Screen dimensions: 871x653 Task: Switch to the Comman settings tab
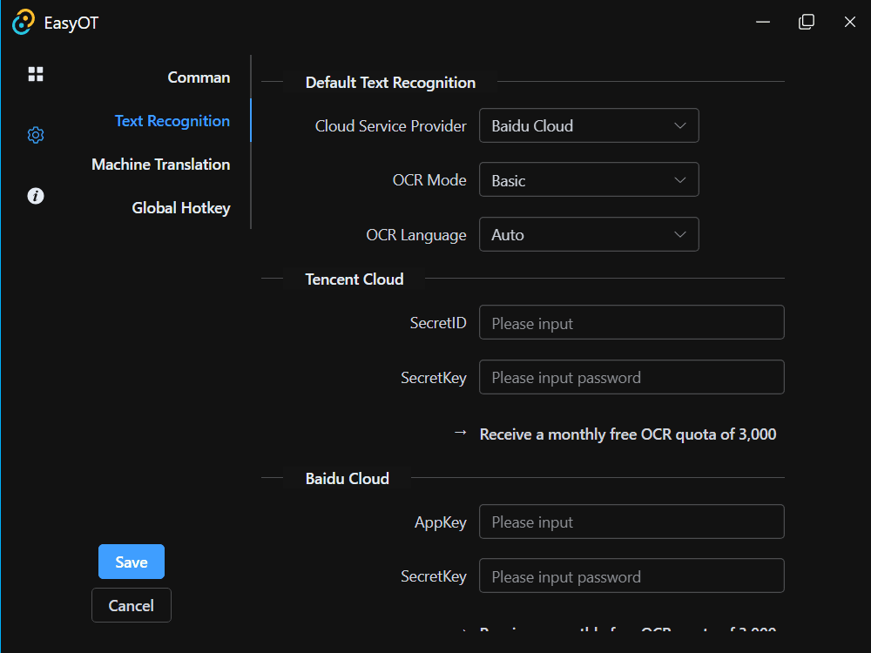click(199, 77)
